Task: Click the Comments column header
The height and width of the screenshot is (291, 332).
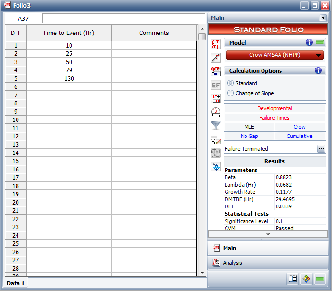Action: (x=154, y=33)
